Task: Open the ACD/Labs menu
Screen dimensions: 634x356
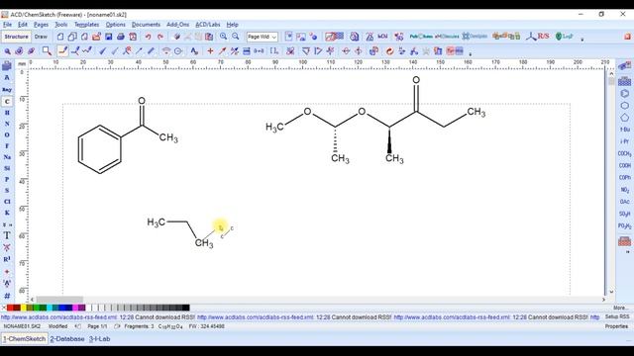Action: click(207, 25)
